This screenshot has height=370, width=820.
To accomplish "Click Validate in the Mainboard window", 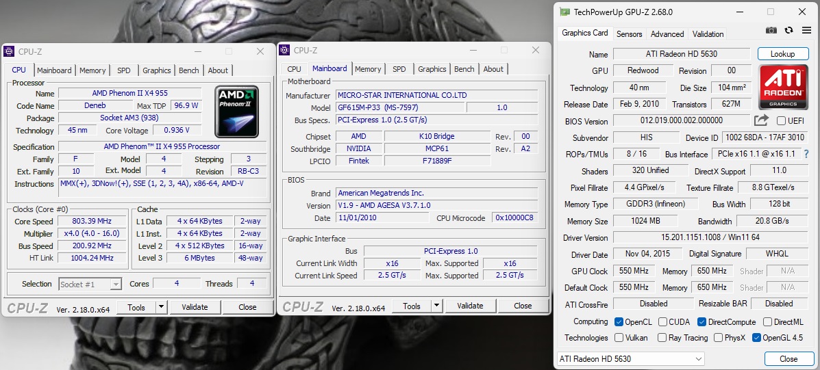I will click(x=470, y=306).
